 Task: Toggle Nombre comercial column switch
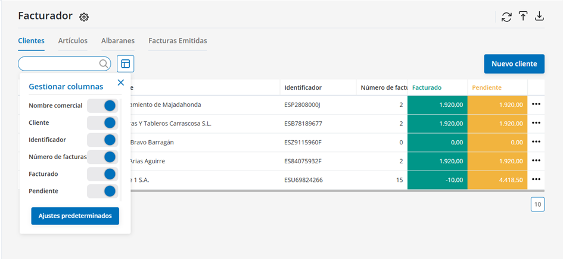click(102, 106)
